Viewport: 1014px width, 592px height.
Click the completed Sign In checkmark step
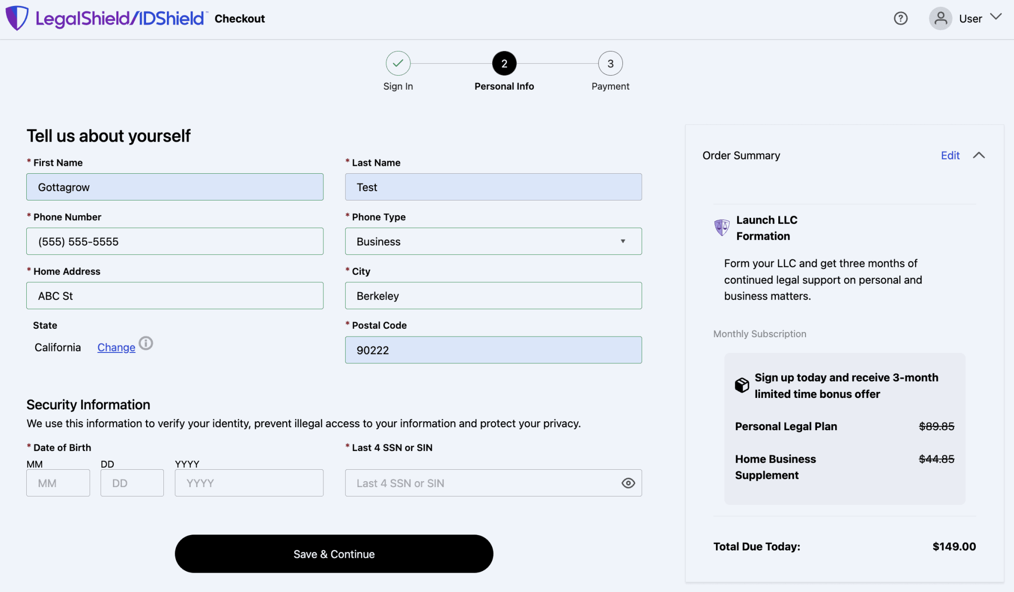pos(398,63)
